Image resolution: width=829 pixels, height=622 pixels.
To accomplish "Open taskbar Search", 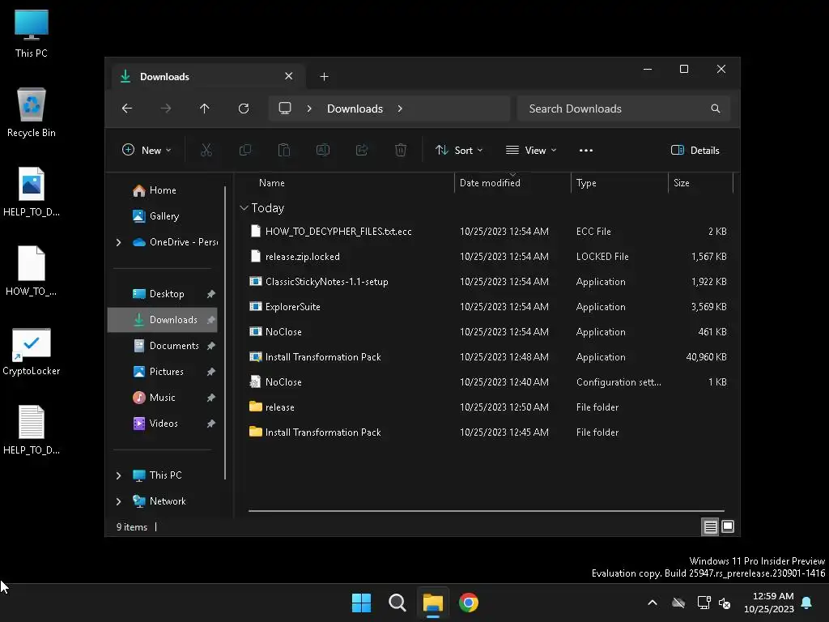I will pos(397,603).
